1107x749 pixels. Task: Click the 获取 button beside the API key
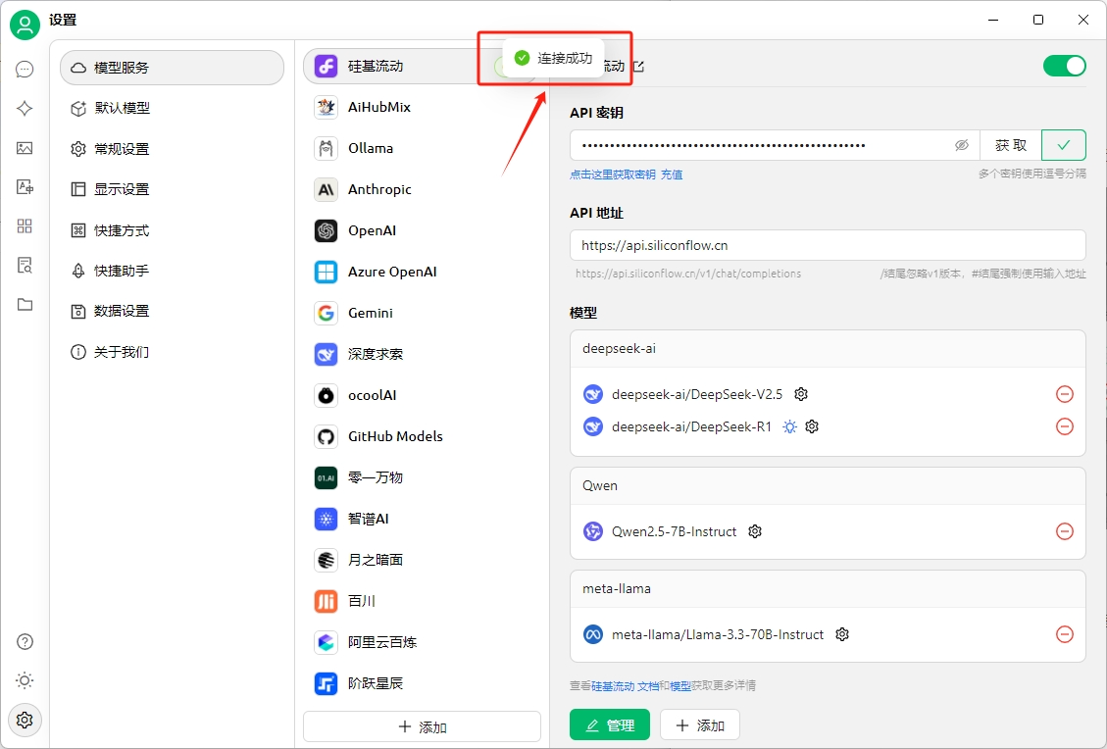1010,145
